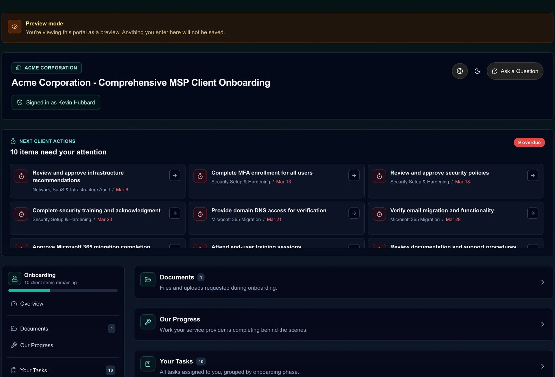Select Documents in the sidebar

click(63, 329)
